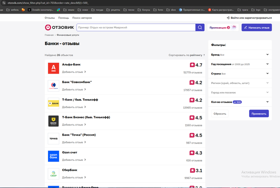Open the Помощь menu item
280x188 pixels.
point(63,18)
